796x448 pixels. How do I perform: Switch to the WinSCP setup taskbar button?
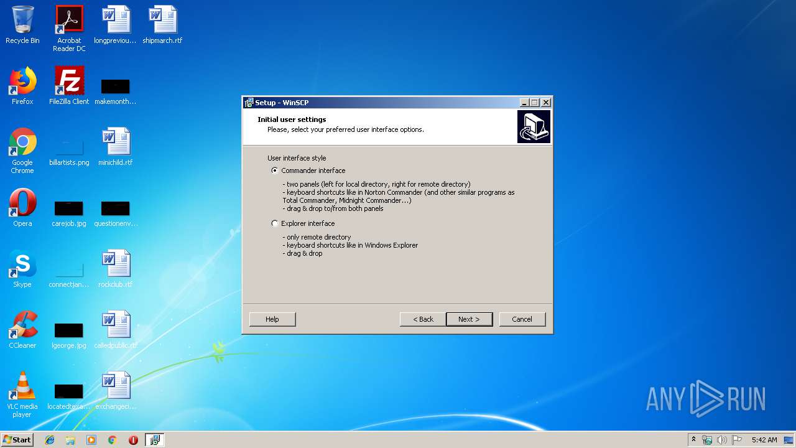(x=154, y=440)
